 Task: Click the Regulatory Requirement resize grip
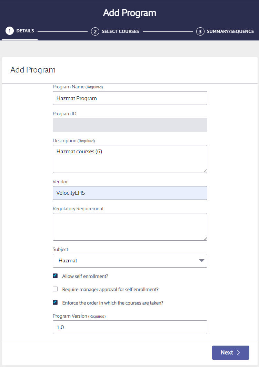coord(205,239)
